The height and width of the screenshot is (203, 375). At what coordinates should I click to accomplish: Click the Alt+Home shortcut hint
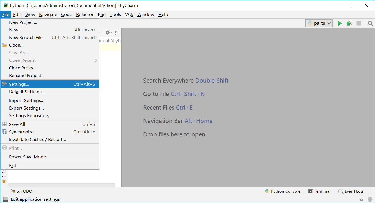point(198,121)
